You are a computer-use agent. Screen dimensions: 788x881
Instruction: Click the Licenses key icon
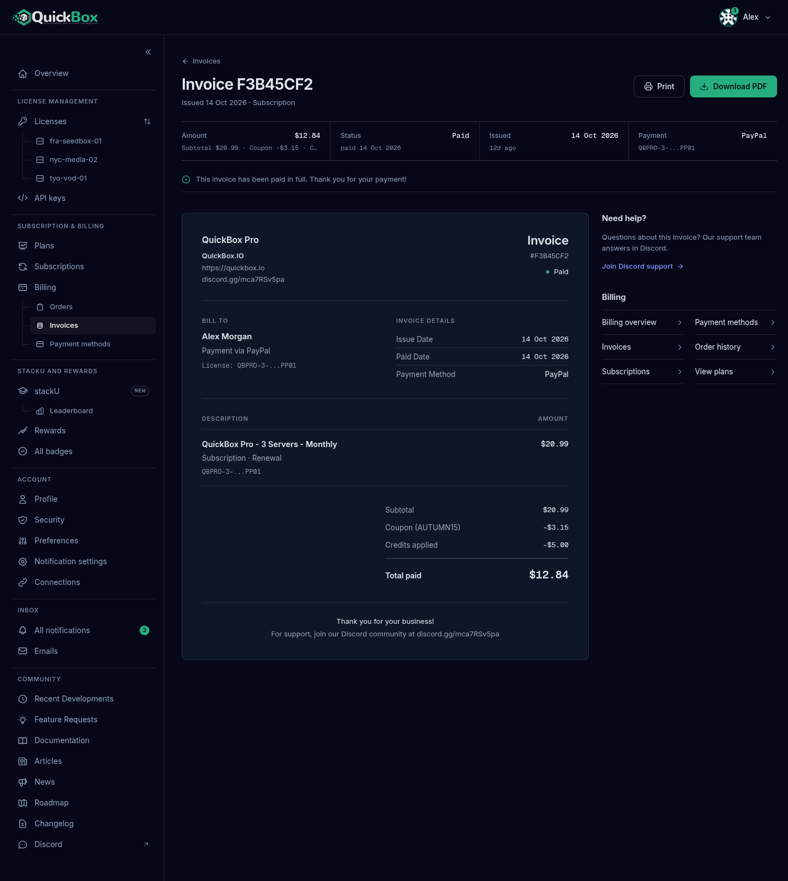click(22, 121)
